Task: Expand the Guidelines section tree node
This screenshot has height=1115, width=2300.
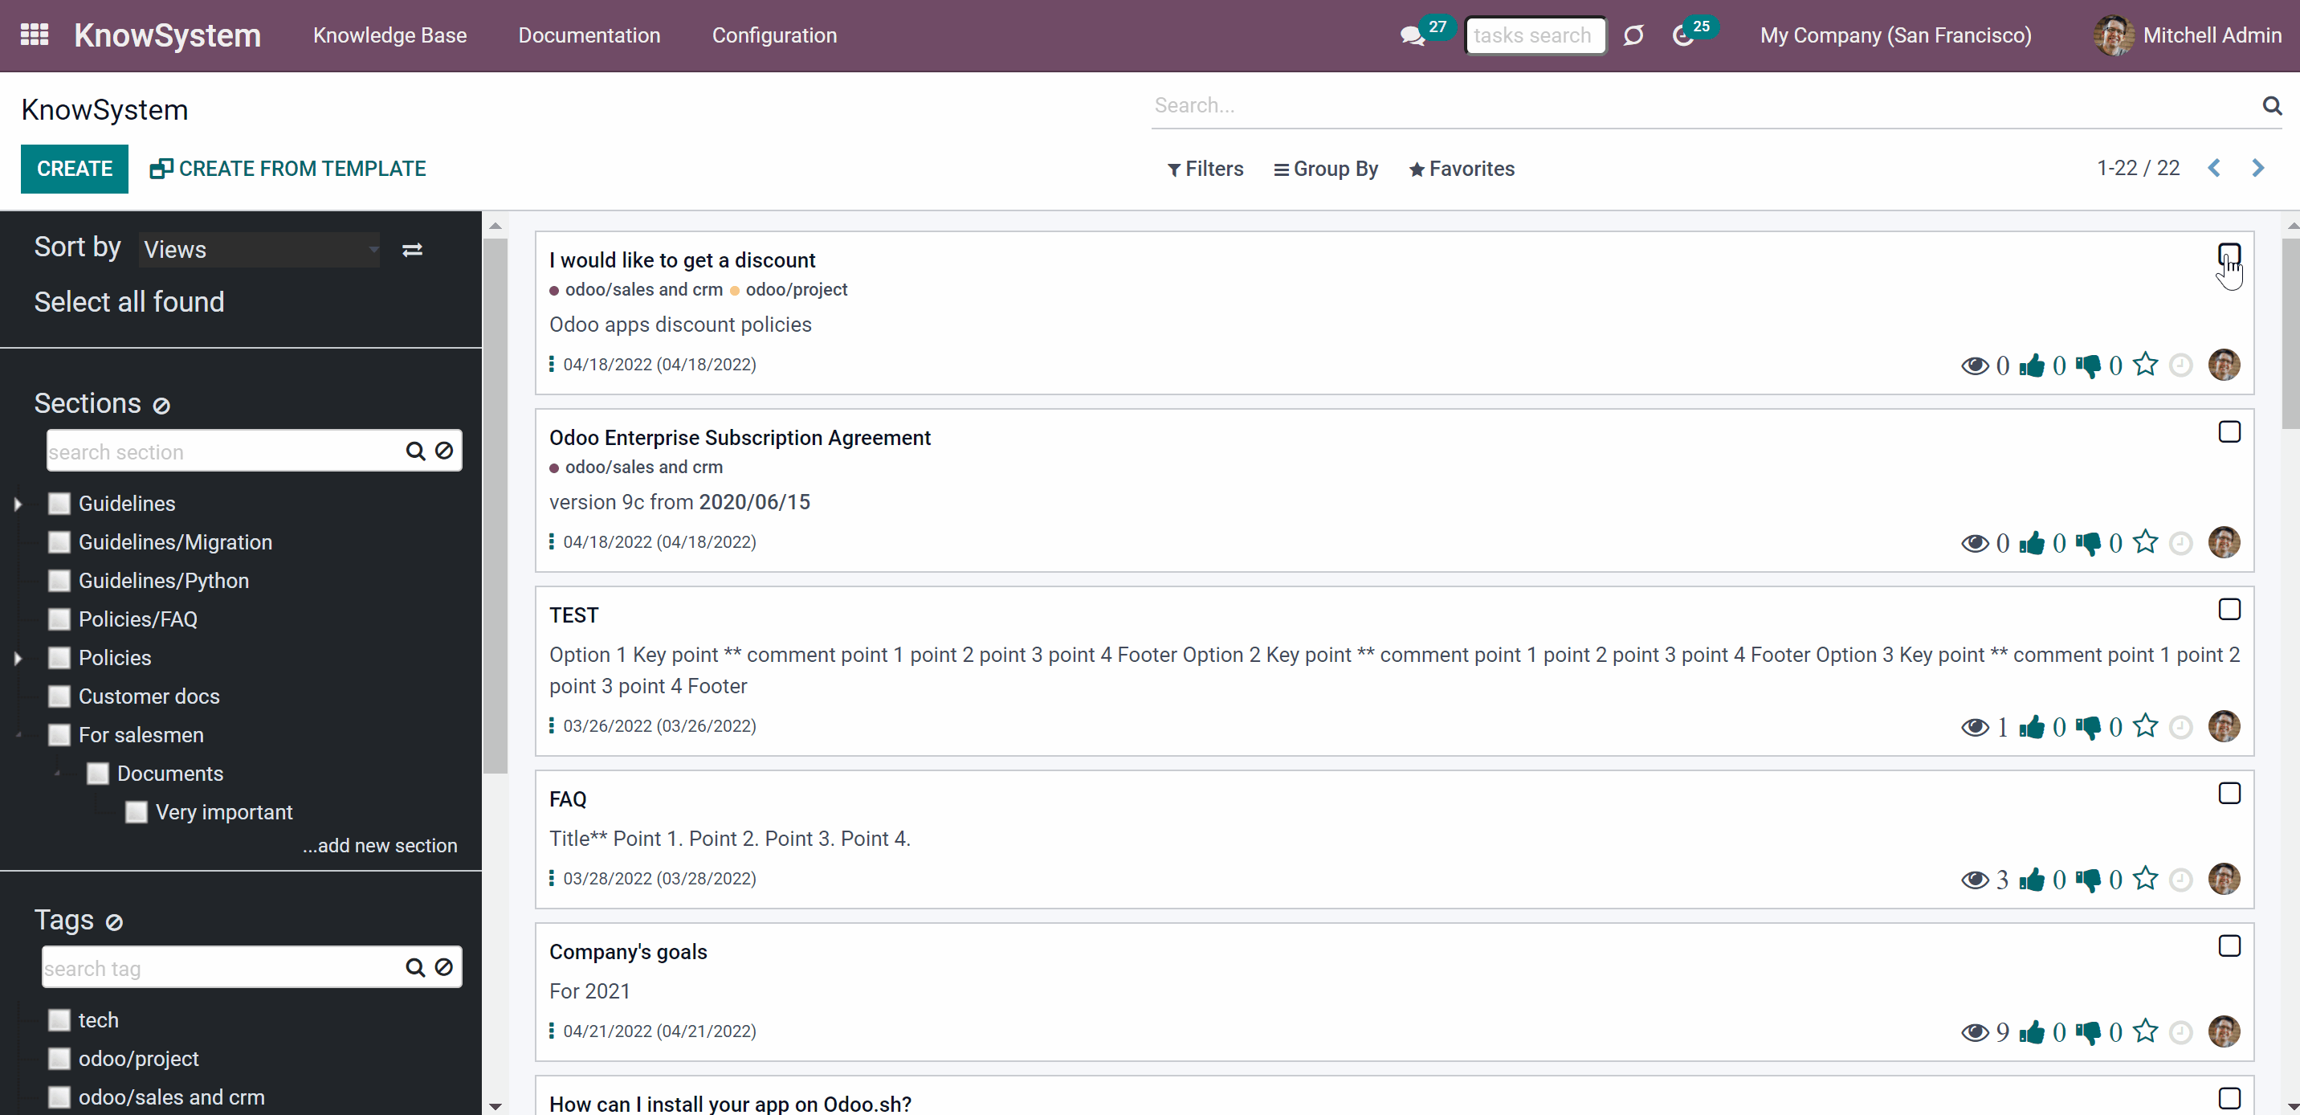Action: click(x=18, y=504)
